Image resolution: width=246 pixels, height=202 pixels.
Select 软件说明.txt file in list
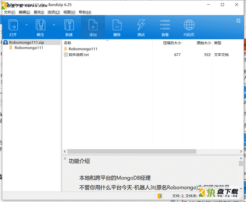pyautogui.click(x=79, y=55)
